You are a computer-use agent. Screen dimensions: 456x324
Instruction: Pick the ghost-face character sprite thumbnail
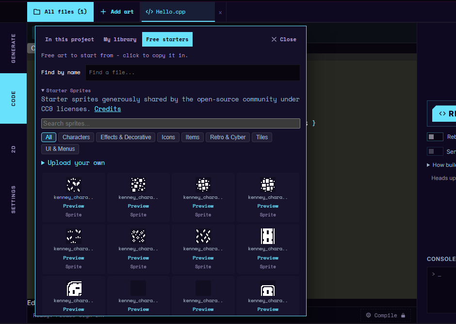click(x=74, y=288)
